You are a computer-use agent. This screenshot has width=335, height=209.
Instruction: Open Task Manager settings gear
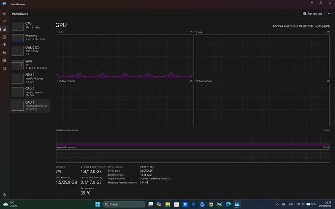click(4, 195)
